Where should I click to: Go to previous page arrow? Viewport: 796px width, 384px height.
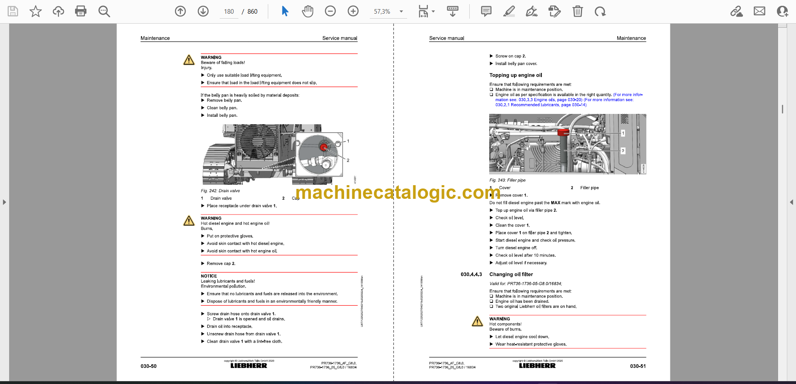tap(180, 11)
